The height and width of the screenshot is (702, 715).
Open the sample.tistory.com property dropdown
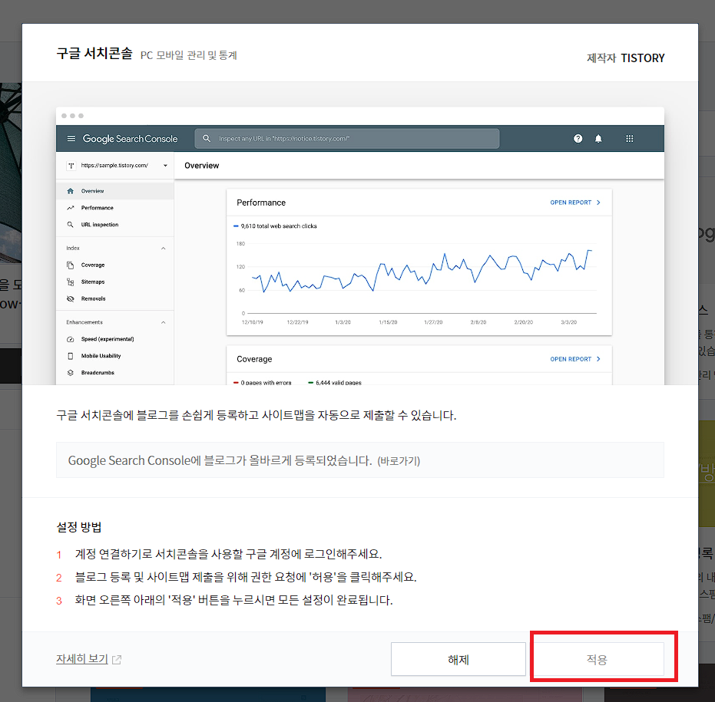(117, 166)
